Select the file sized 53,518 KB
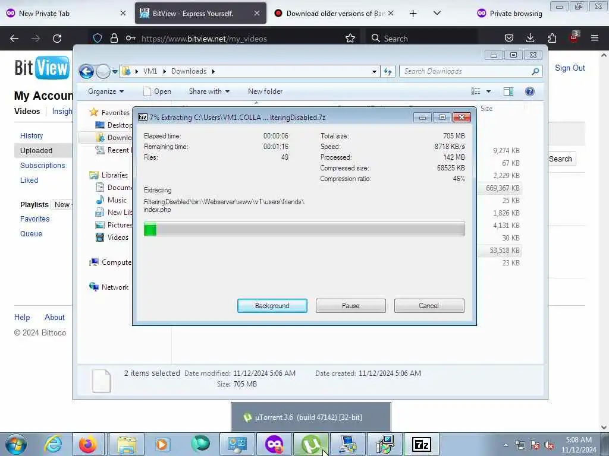The width and height of the screenshot is (609, 456). point(504,251)
